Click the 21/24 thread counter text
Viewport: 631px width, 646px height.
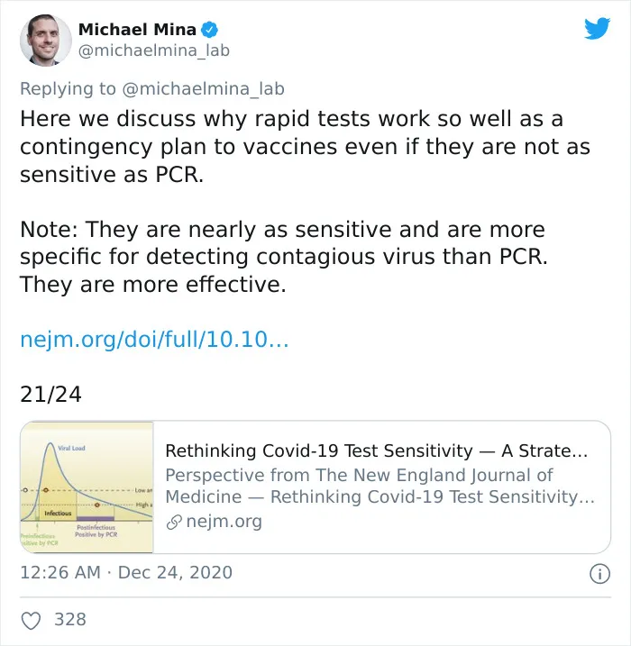tap(50, 395)
